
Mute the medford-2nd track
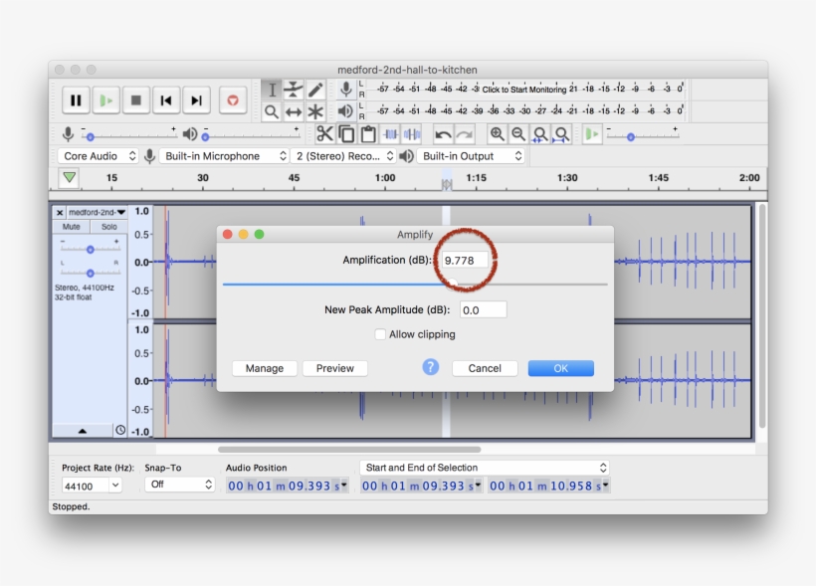tap(70, 227)
